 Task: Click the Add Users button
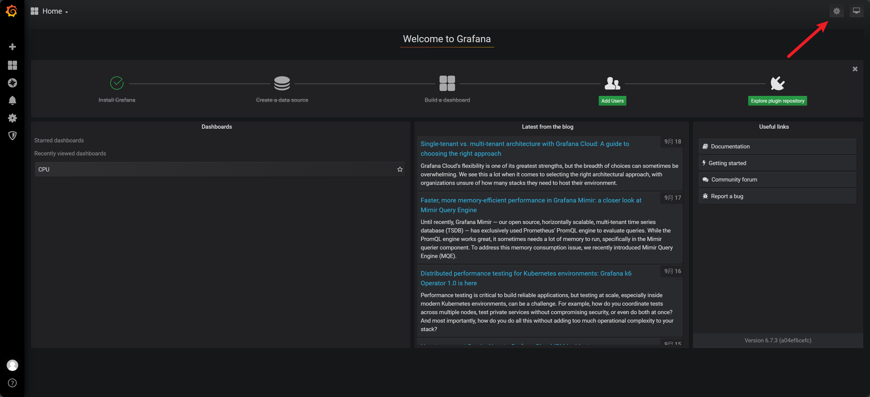(612, 100)
